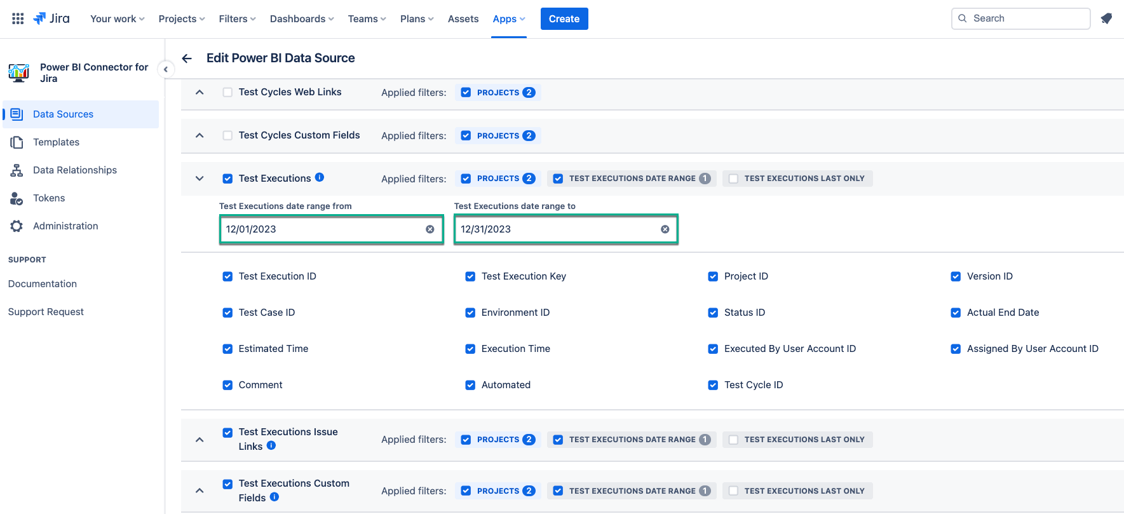Clear the date range from field
This screenshot has width=1124, height=514.
[430, 229]
